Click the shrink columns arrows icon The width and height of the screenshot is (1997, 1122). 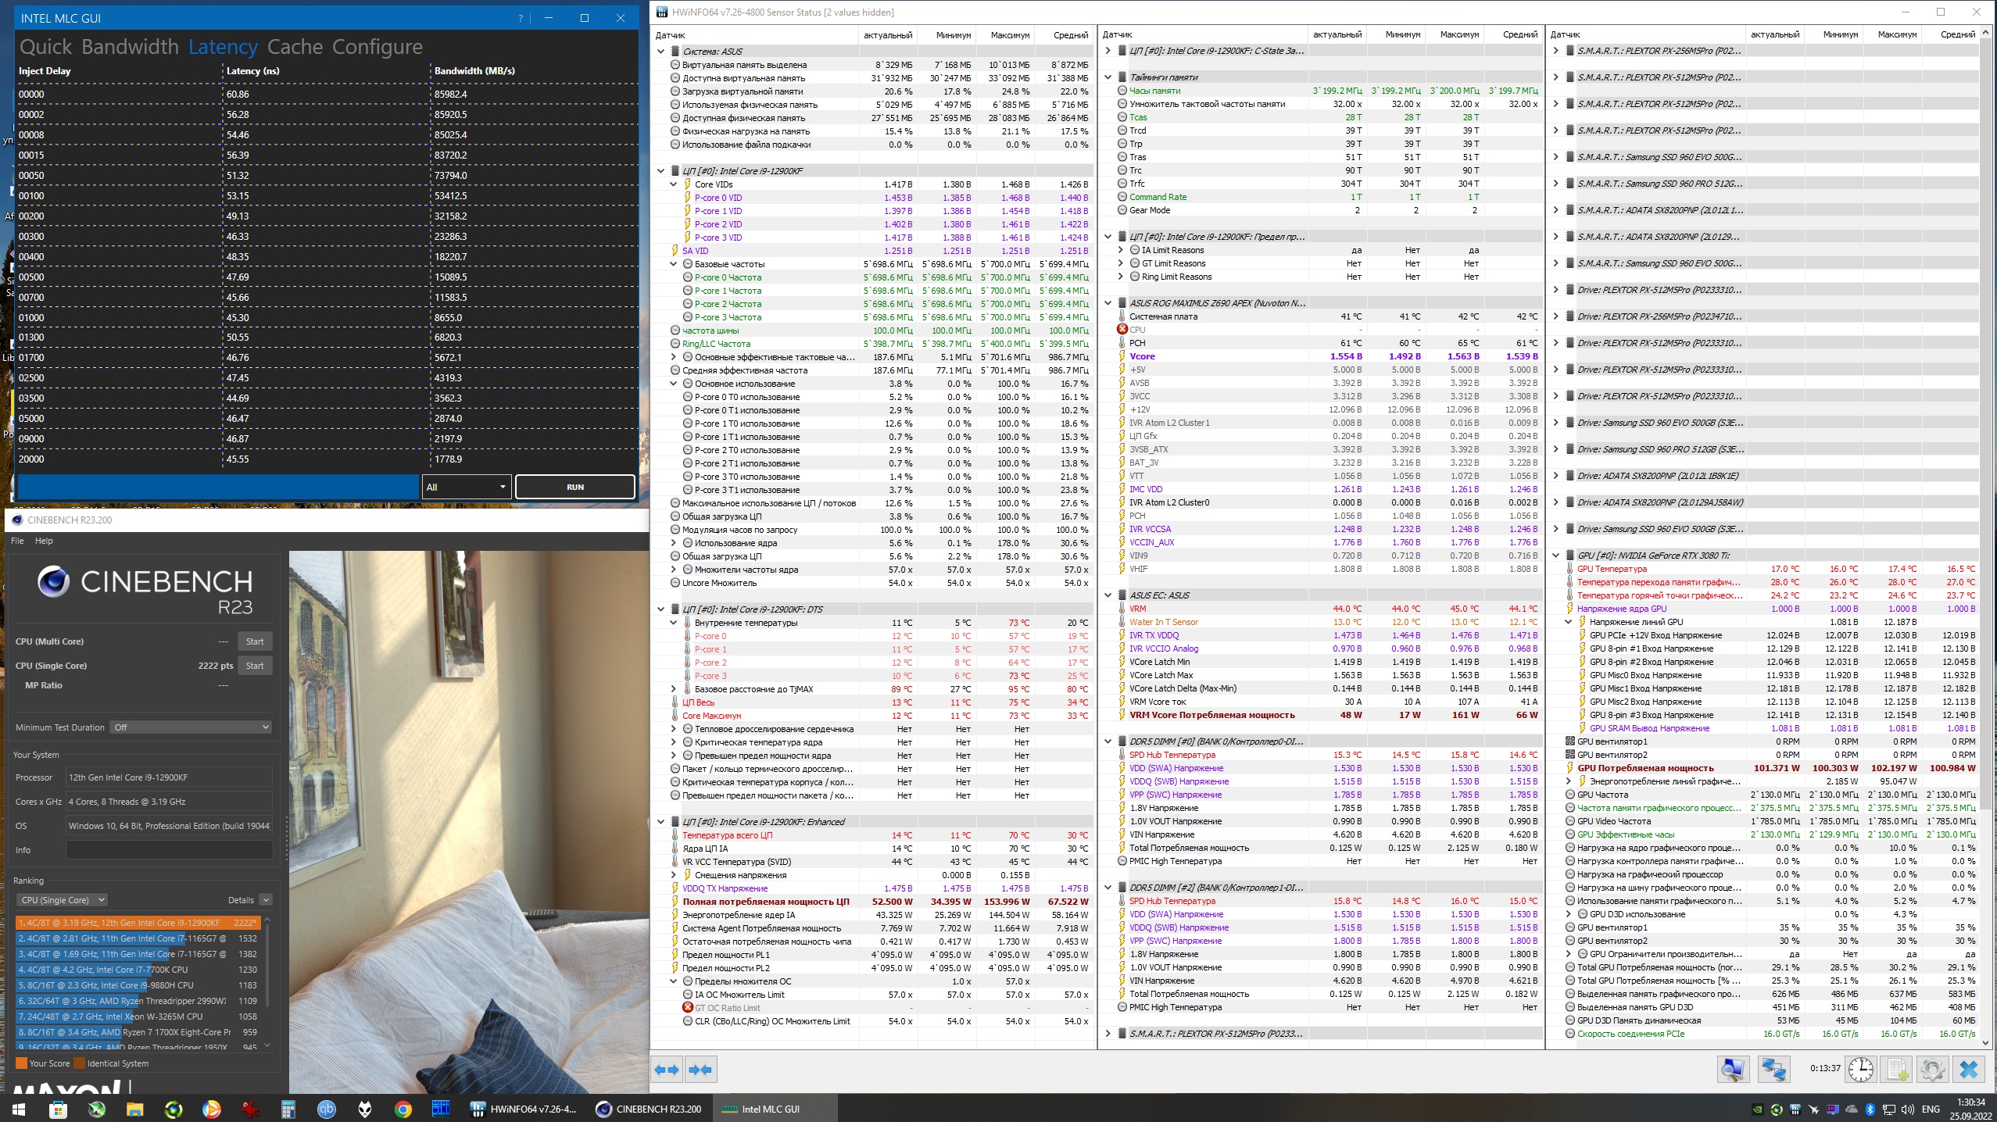701,1070
